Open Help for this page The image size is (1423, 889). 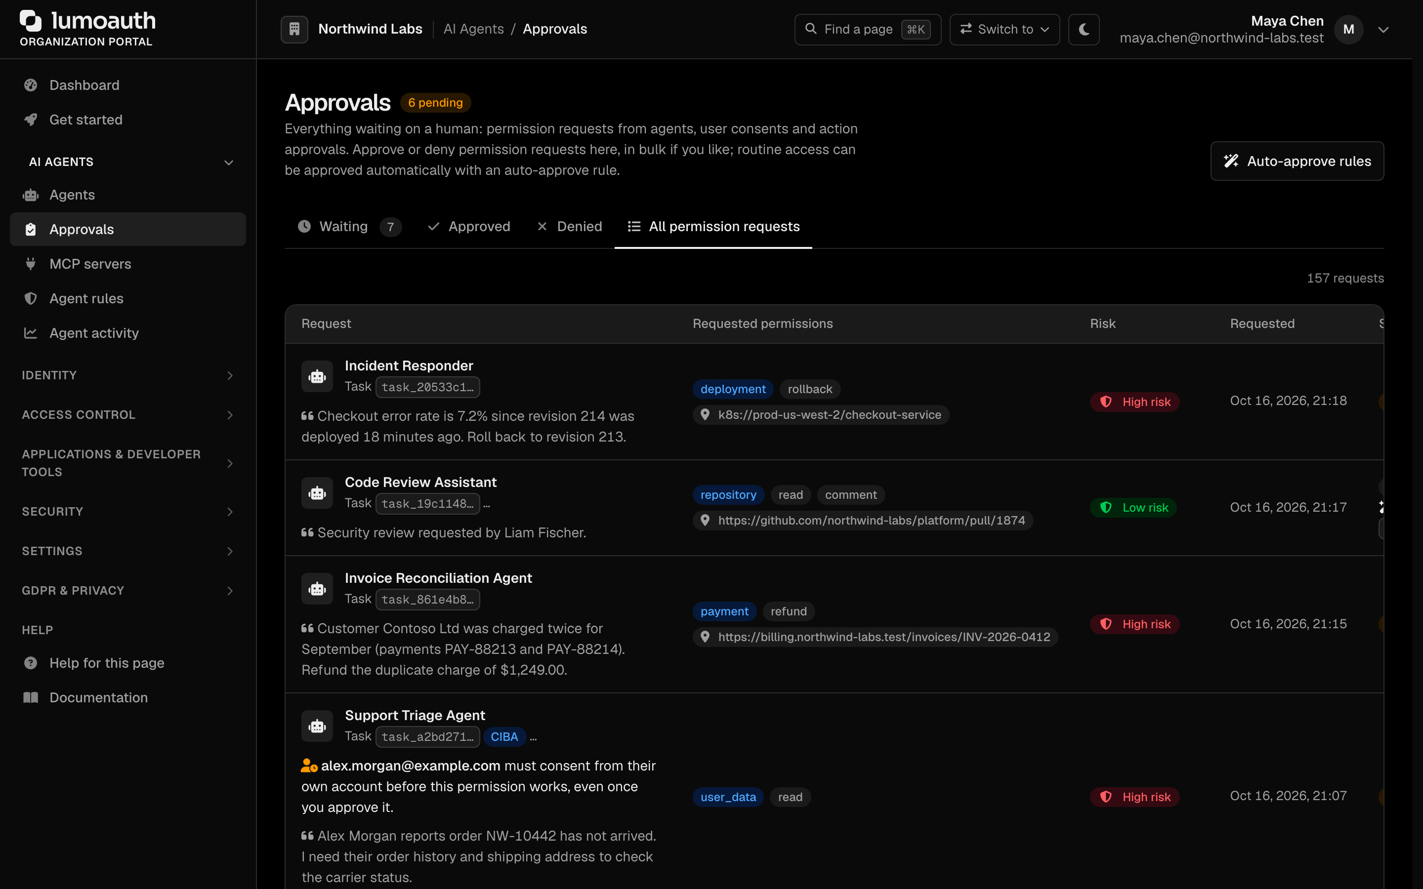point(127,663)
